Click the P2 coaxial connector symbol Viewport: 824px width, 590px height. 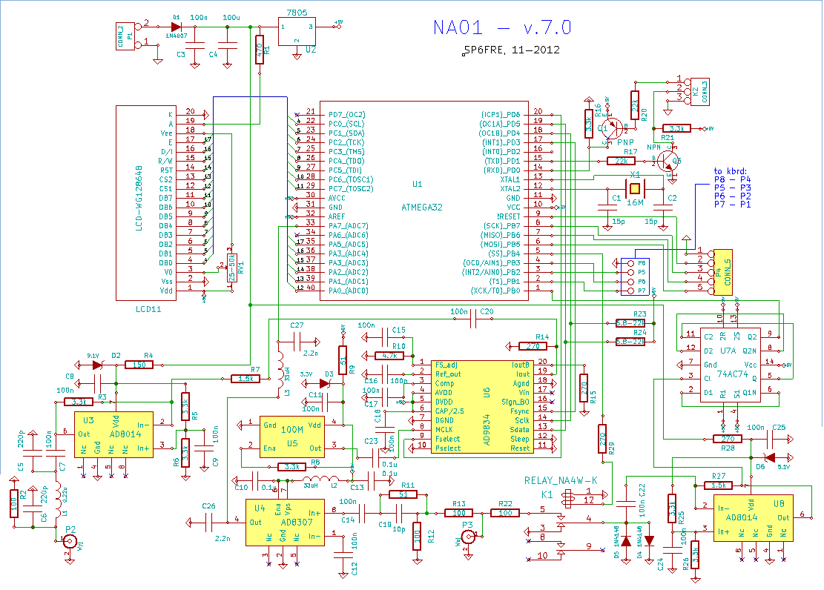[x=71, y=543]
